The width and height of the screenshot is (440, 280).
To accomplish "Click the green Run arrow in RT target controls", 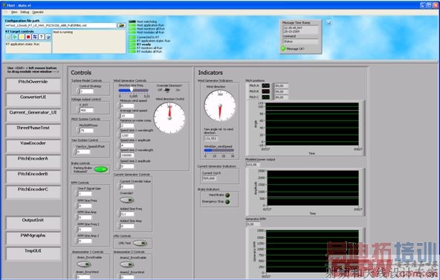I will [x=15, y=37].
